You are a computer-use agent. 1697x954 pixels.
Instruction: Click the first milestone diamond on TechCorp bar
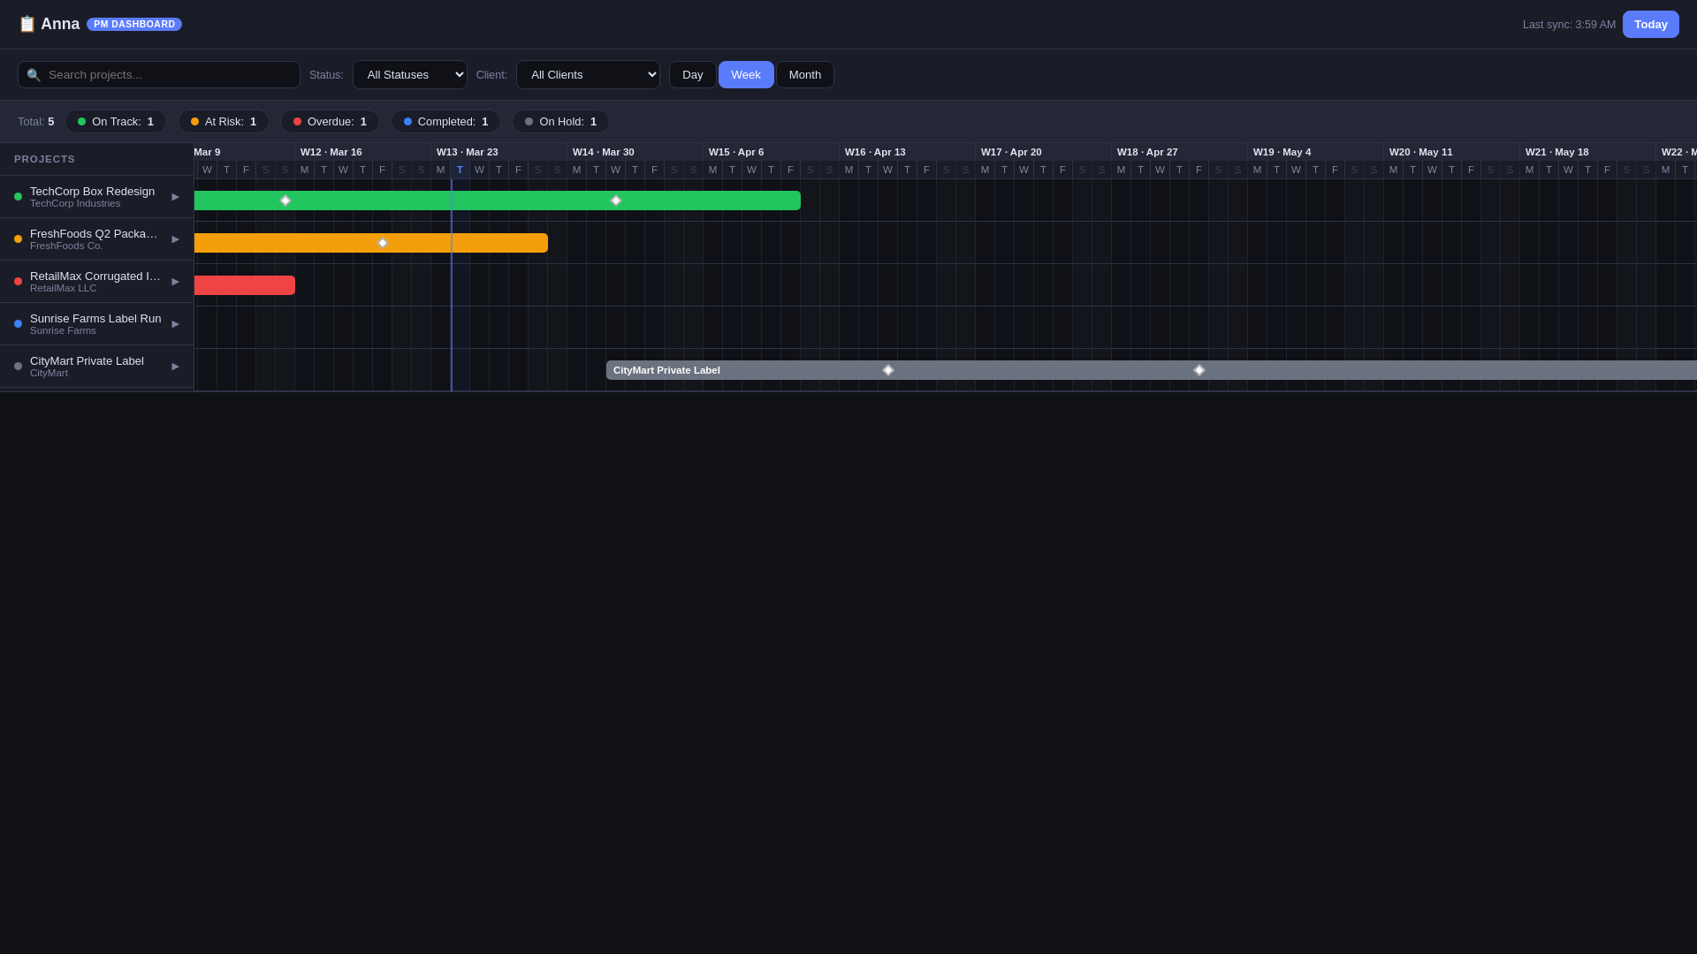click(x=285, y=201)
